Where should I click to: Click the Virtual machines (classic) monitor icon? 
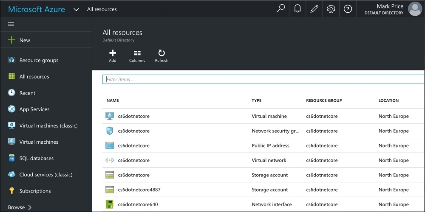11,126
